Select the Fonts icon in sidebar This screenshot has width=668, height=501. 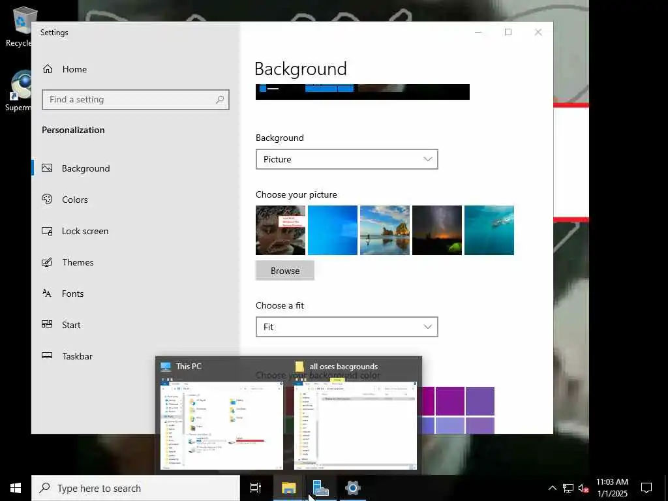(47, 294)
